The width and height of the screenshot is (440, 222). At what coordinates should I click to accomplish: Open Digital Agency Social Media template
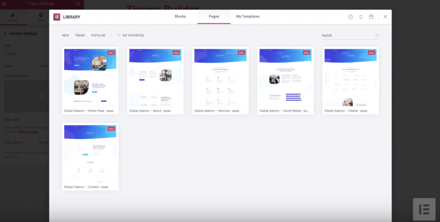coord(285,77)
